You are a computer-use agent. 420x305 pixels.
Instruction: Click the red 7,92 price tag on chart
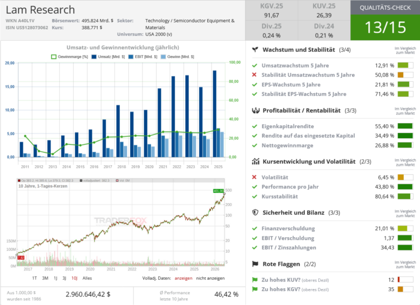point(21,258)
